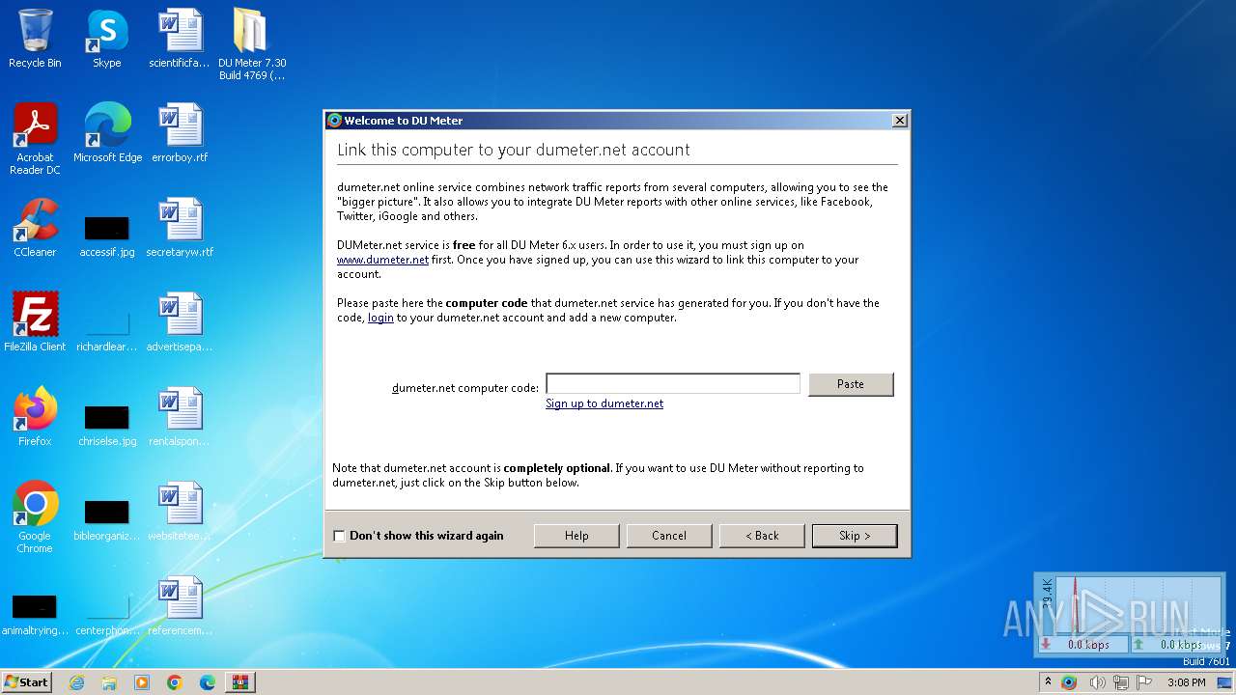The height and width of the screenshot is (695, 1236).
Task: Select the CCleaner desktop shortcut
Action: tap(35, 228)
